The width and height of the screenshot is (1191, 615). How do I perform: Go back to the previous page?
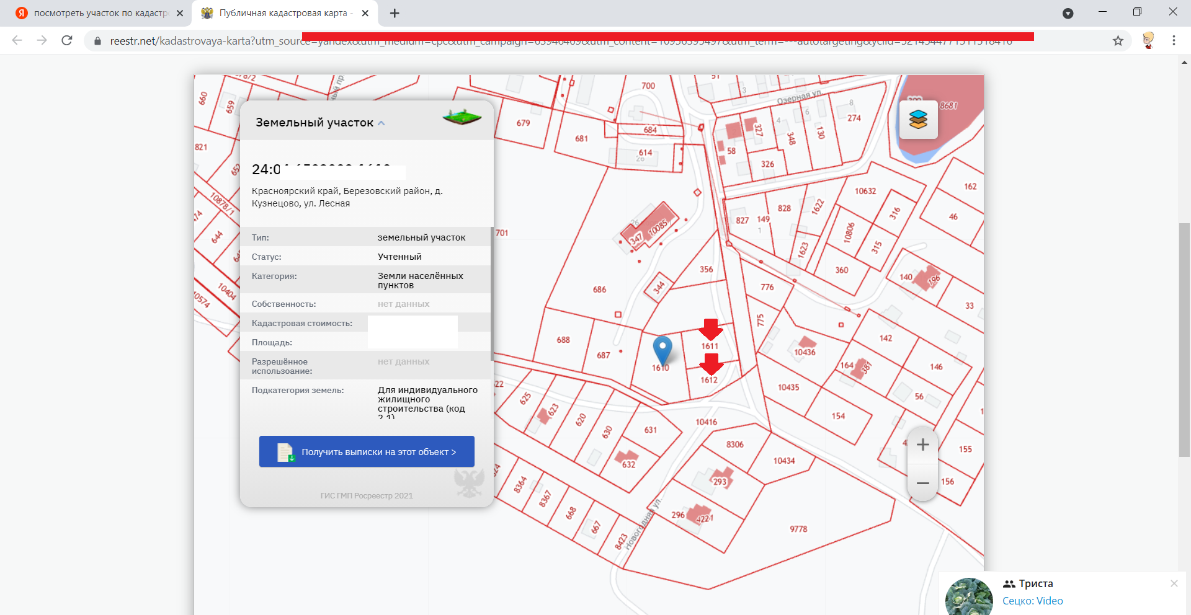17,41
